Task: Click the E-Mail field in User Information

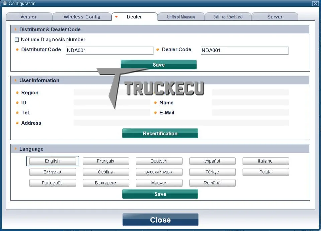Action: (250, 112)
